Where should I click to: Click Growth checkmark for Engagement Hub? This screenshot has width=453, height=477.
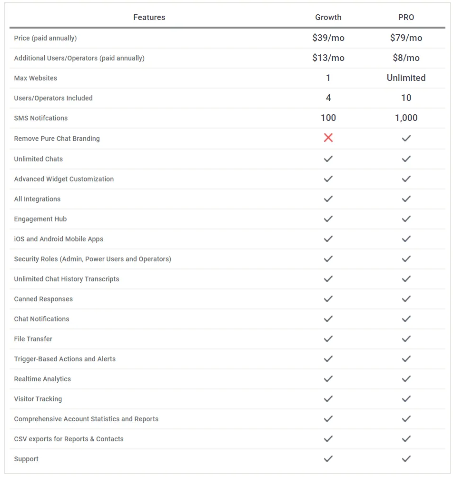[328, 219]
